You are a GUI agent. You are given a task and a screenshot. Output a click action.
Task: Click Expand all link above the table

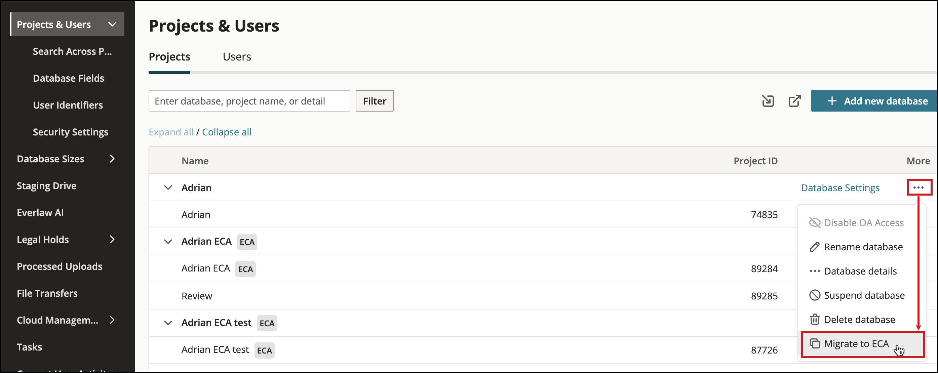(x=171, y=132)
